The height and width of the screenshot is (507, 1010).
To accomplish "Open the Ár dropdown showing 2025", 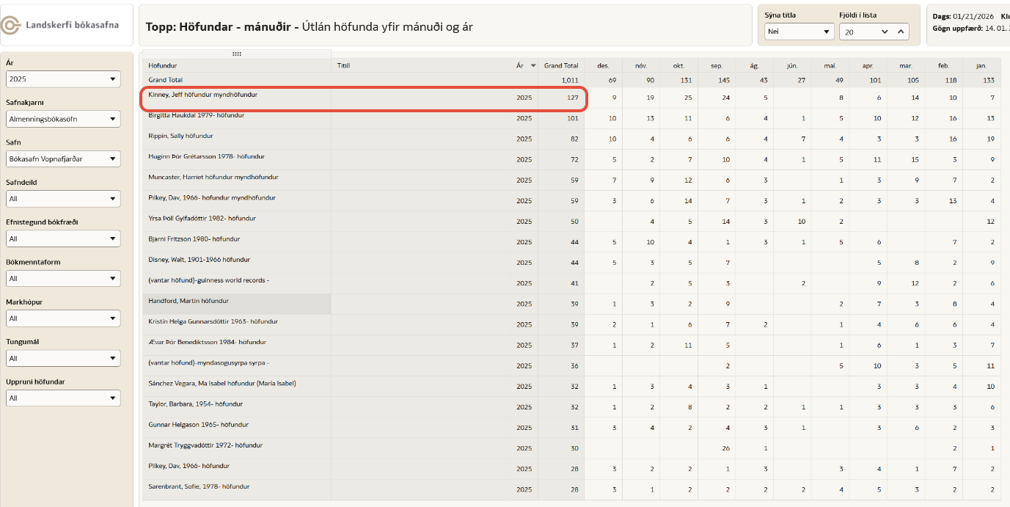I will tap(63, 79).
